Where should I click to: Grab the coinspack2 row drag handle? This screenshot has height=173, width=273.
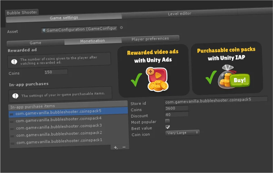click(x=12, y=136)
